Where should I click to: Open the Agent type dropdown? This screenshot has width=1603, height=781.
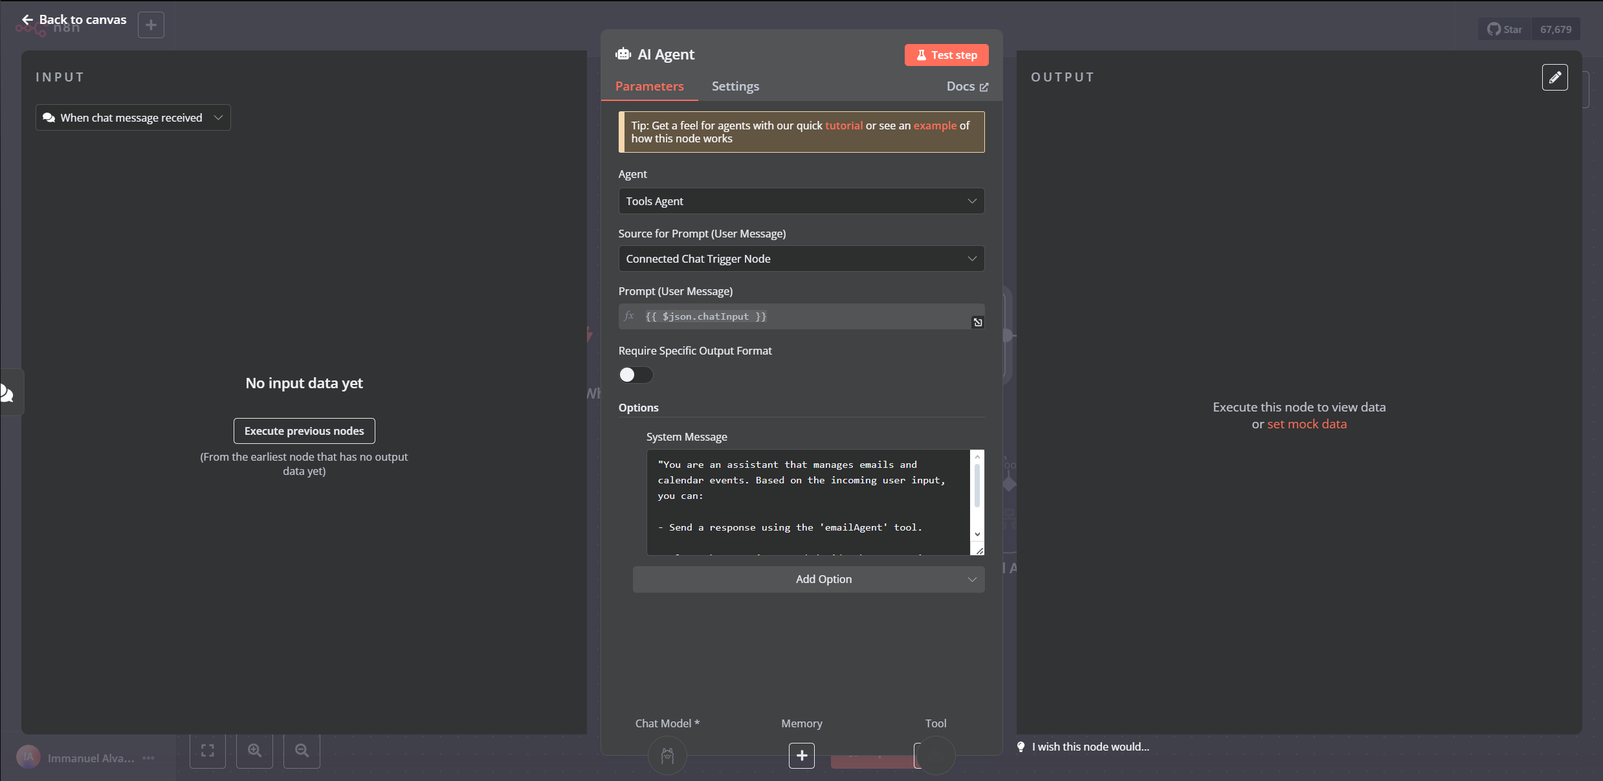click(x=801, y=201)
